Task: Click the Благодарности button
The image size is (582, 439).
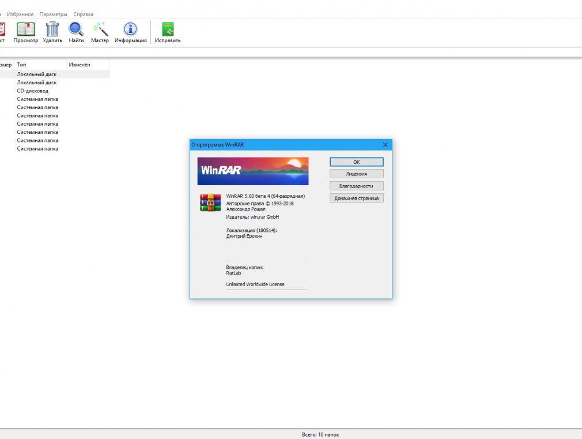Action: (356, 186)
